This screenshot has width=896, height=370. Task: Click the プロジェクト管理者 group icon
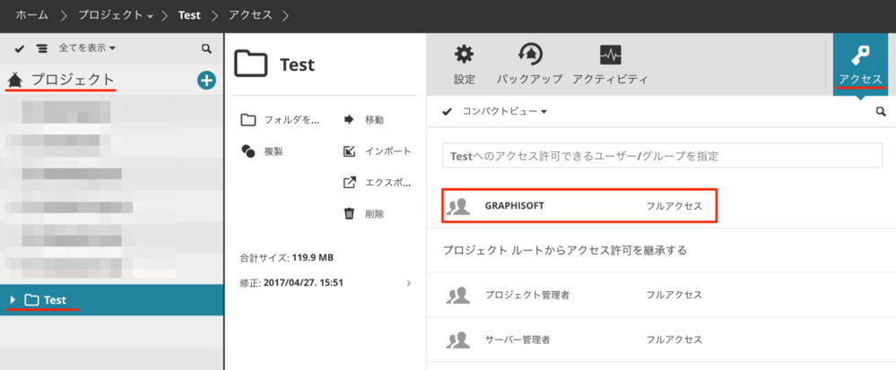pos(457,296)
